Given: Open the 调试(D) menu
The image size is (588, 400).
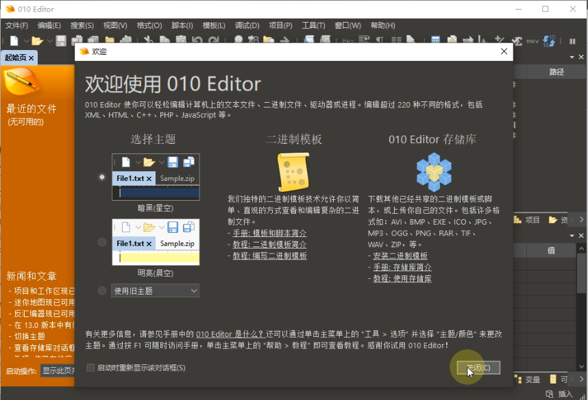Looking at the screenshot, I should pos(247,25).
